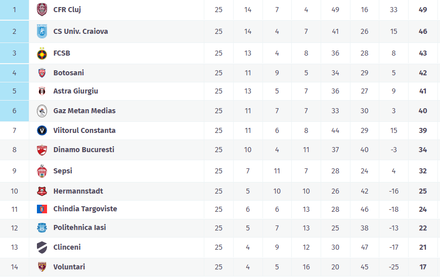Click the Chindia Targoviste crest
This screenshot has width=440, height=277.
(42, 209)
